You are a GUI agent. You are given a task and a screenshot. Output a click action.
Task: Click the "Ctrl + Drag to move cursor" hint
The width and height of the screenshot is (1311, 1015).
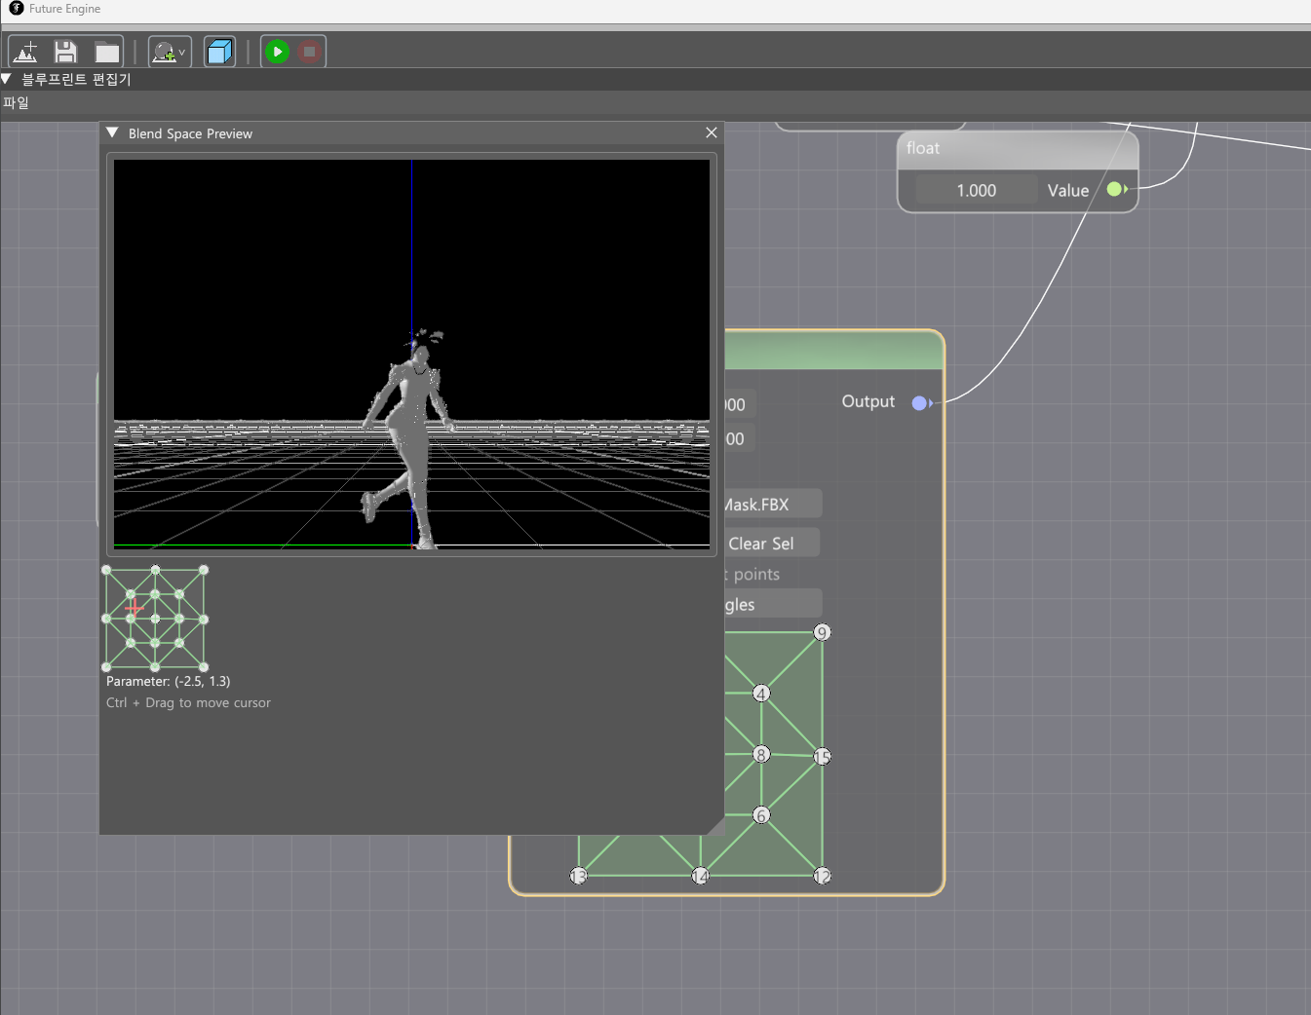click(188, 702)
